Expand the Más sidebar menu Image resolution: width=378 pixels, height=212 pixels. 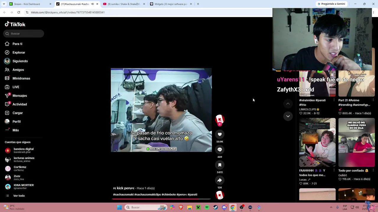pos(16,130)
